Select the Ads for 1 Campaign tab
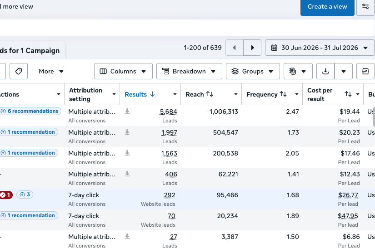Screen dimensions: 375x248 coord(32,51)
